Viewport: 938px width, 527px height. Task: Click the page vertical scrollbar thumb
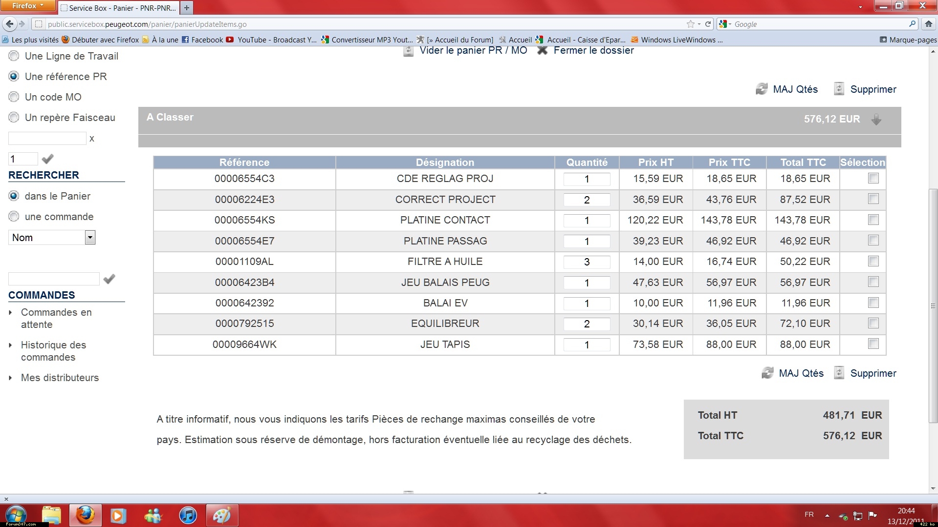point(933,305)
